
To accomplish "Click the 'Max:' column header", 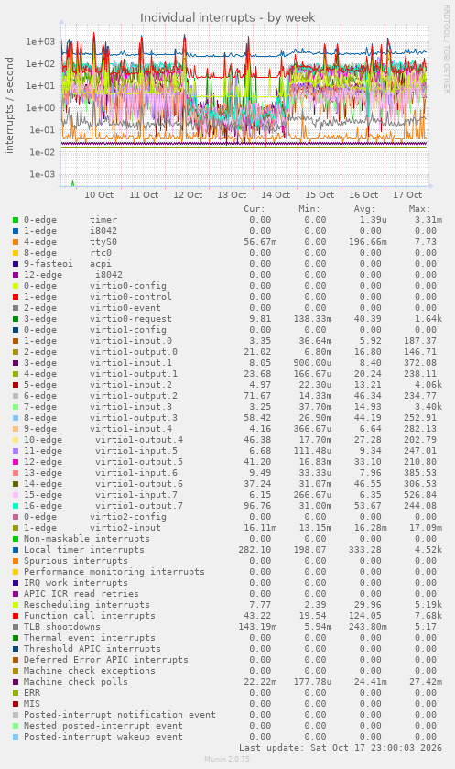I will [x=419, y=209].
